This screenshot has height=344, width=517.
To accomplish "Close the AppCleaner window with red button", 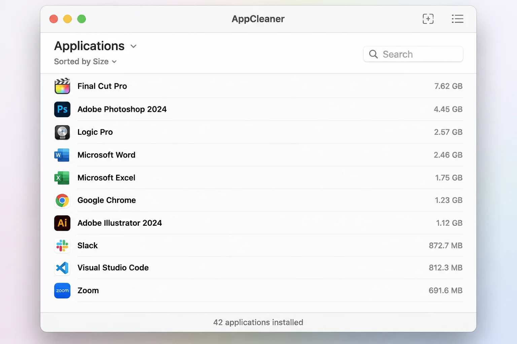I will (x=54, y=19).
